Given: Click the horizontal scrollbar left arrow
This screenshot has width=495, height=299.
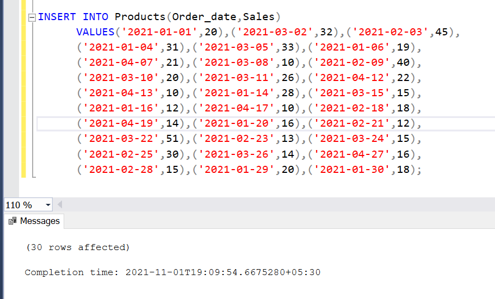Looking at the screenshot, I should click(x=59, y=205).
